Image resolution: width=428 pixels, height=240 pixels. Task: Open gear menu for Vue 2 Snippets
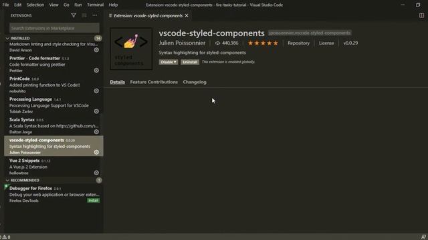click(x=96, y=173)
